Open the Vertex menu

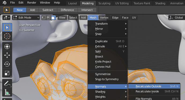click(x=104, y=18)
